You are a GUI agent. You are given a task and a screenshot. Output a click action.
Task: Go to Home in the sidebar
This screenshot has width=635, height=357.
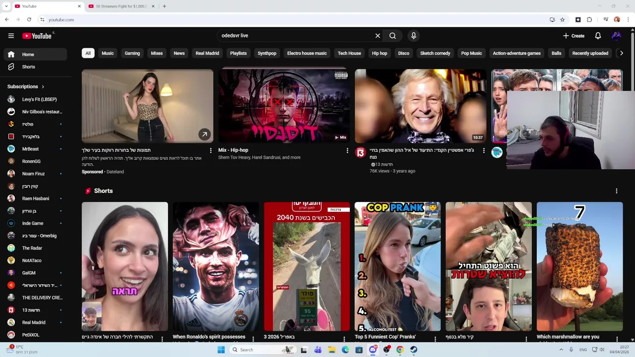click(35, 55)
